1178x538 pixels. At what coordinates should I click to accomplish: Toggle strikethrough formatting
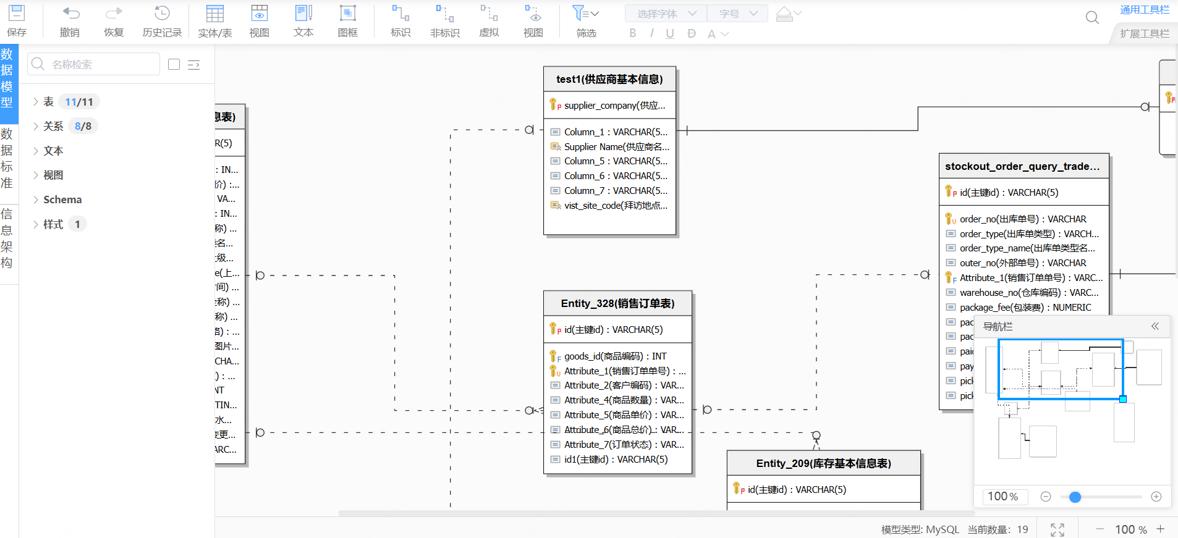tap(691, 33)
